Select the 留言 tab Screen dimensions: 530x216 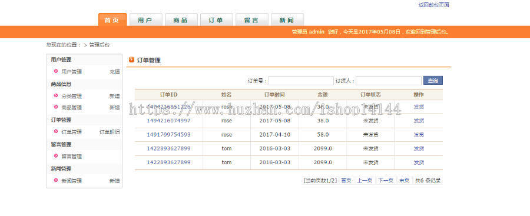pos(252,19)
